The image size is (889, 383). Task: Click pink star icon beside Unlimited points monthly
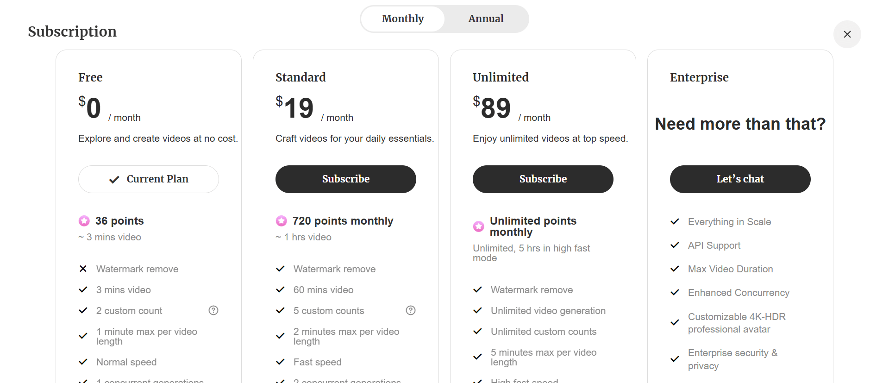click(478, 226)
